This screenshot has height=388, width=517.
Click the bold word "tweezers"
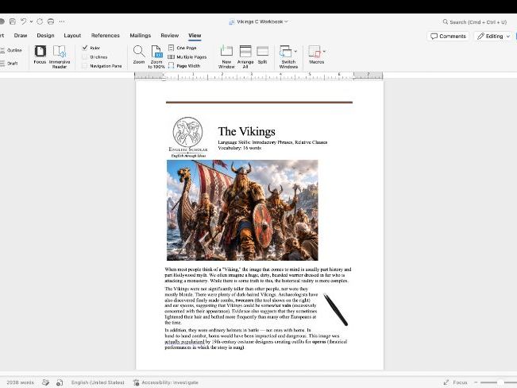(x=245, y=301)
